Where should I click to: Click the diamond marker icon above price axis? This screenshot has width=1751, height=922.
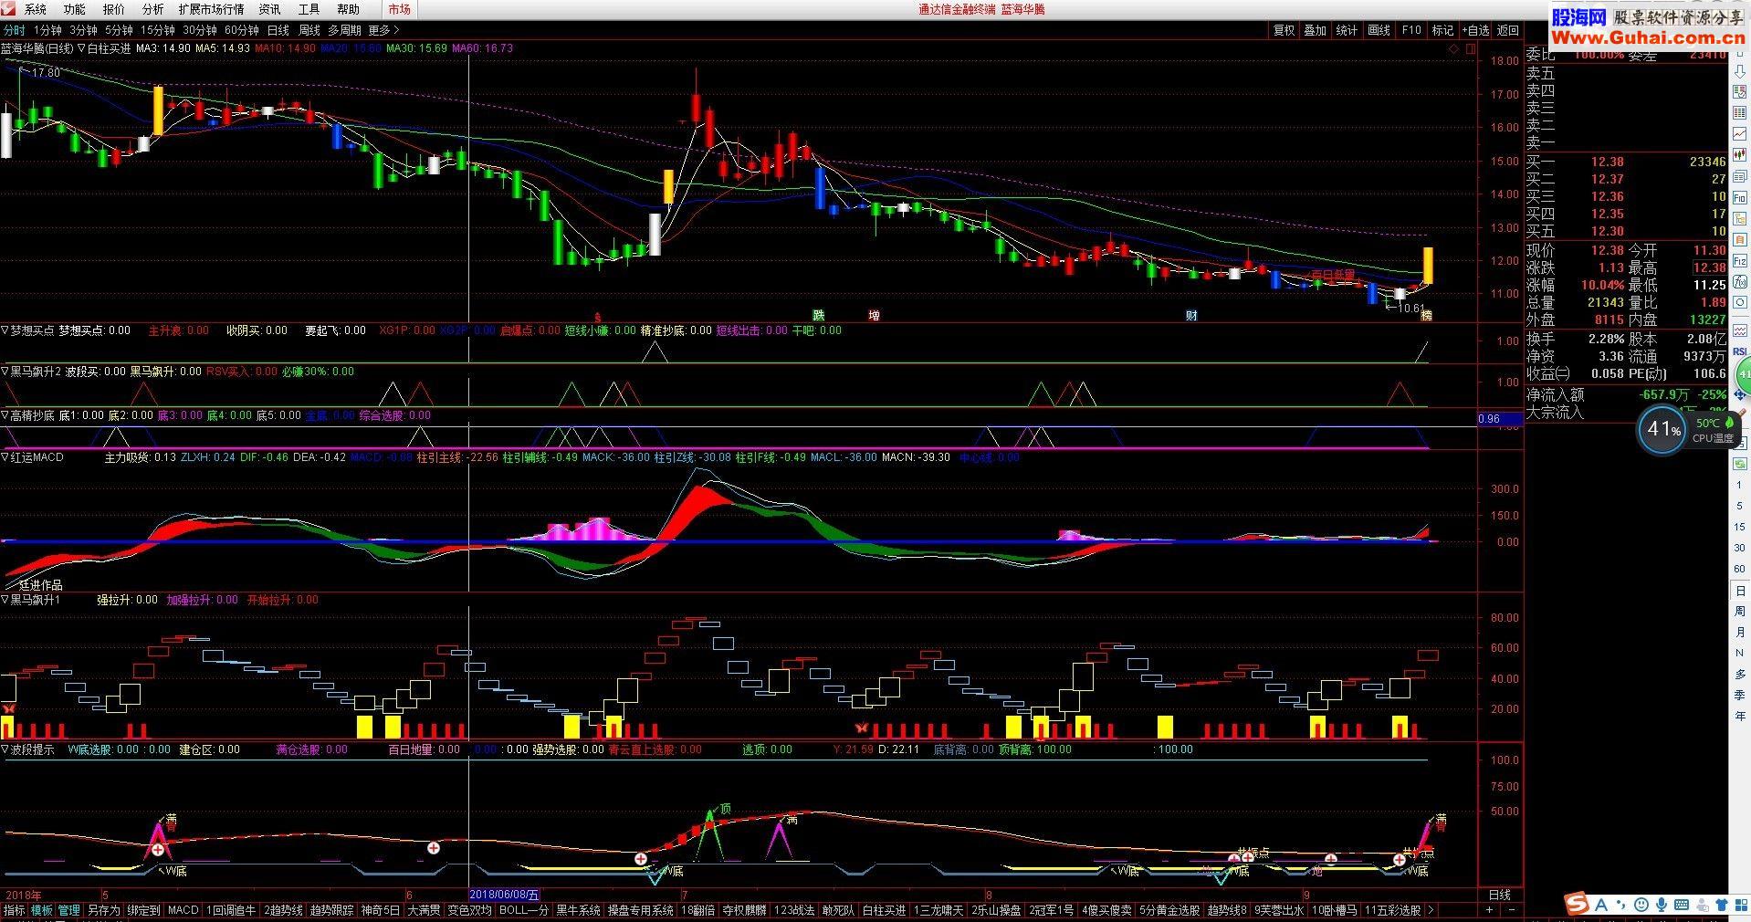pyautogui.click(x=1453, y=50)
